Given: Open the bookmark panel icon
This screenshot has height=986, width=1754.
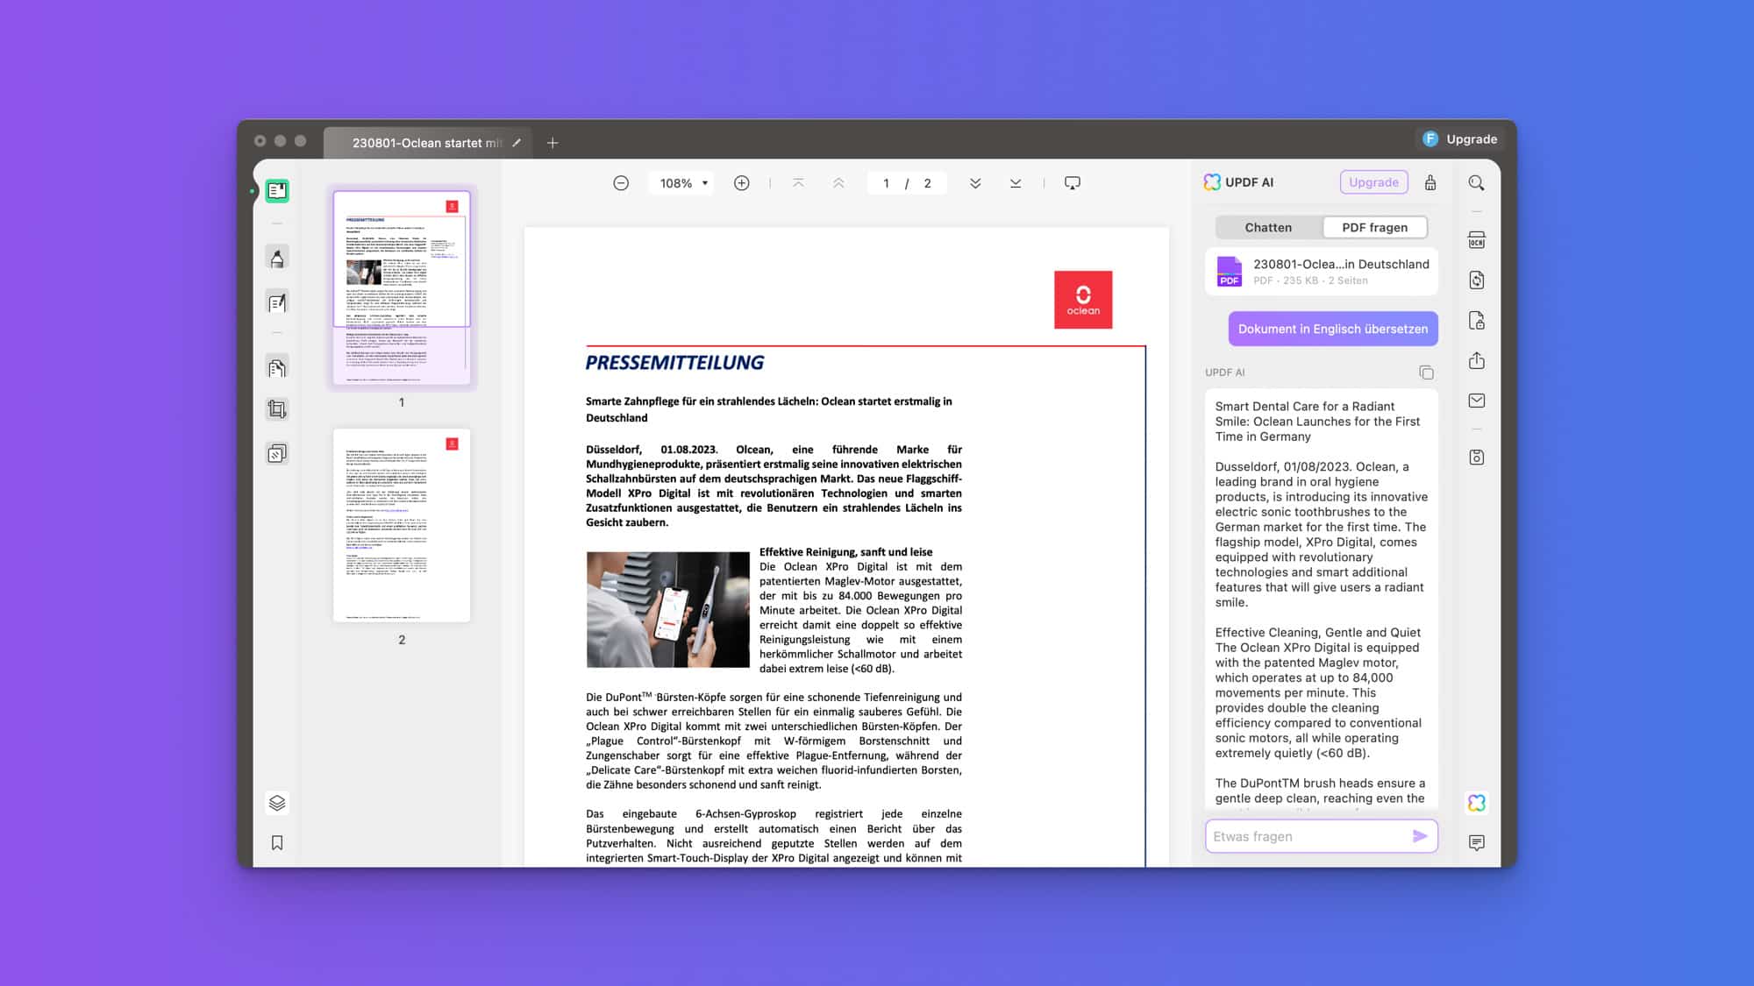Looking at the screenshot, I should [x=277, y=842].
